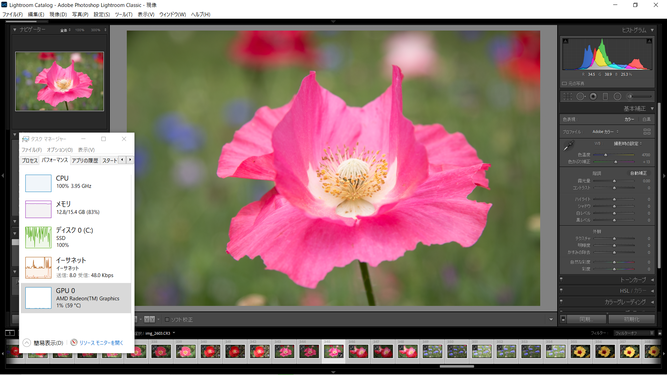Viewport: 667px width, 375px height.
Task: Open the Adobe カラー profile dropdown
Action: point(605,132)
